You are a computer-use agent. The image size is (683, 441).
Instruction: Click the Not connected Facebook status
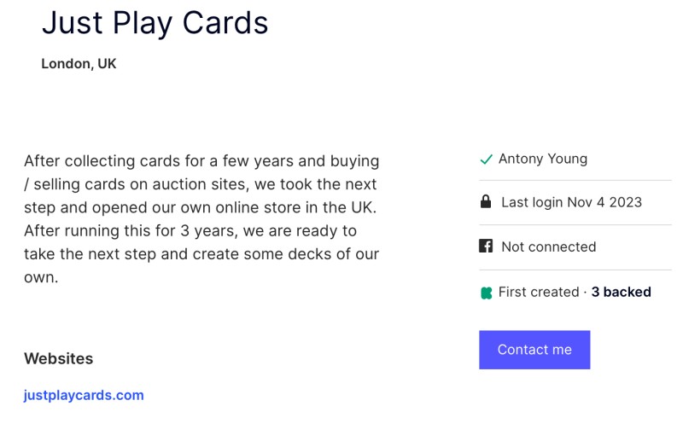[548, 247]
